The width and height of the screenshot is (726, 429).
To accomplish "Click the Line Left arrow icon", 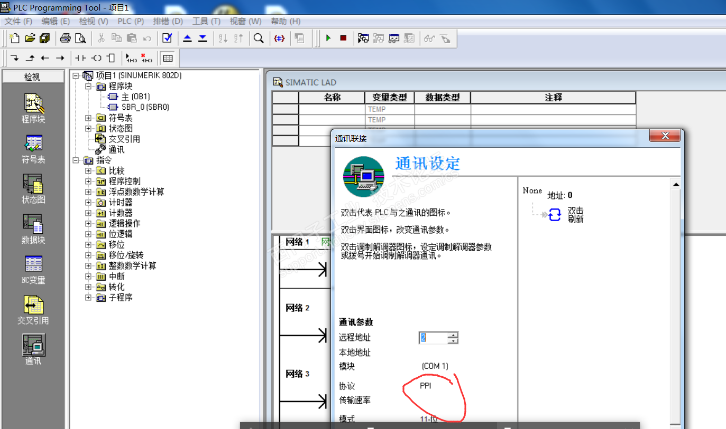I will [45, 58].
